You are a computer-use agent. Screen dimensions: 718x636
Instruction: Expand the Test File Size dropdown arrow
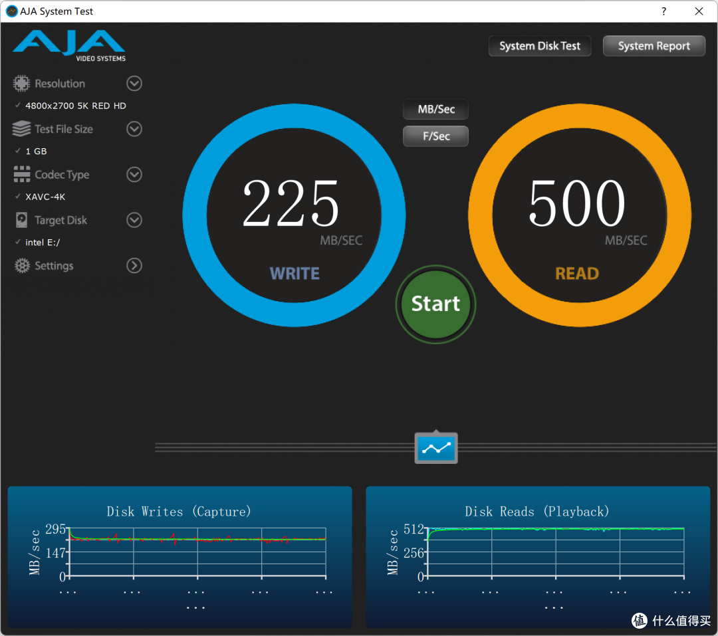click(x=134, y=129)
